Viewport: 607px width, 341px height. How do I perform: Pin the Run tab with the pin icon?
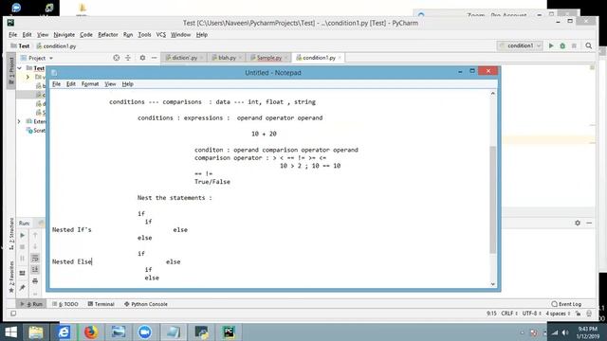coord(23,287)
